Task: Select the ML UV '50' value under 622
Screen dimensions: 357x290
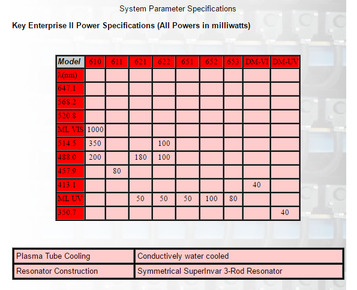Action: pyautogui.click(x=164, y=199)
